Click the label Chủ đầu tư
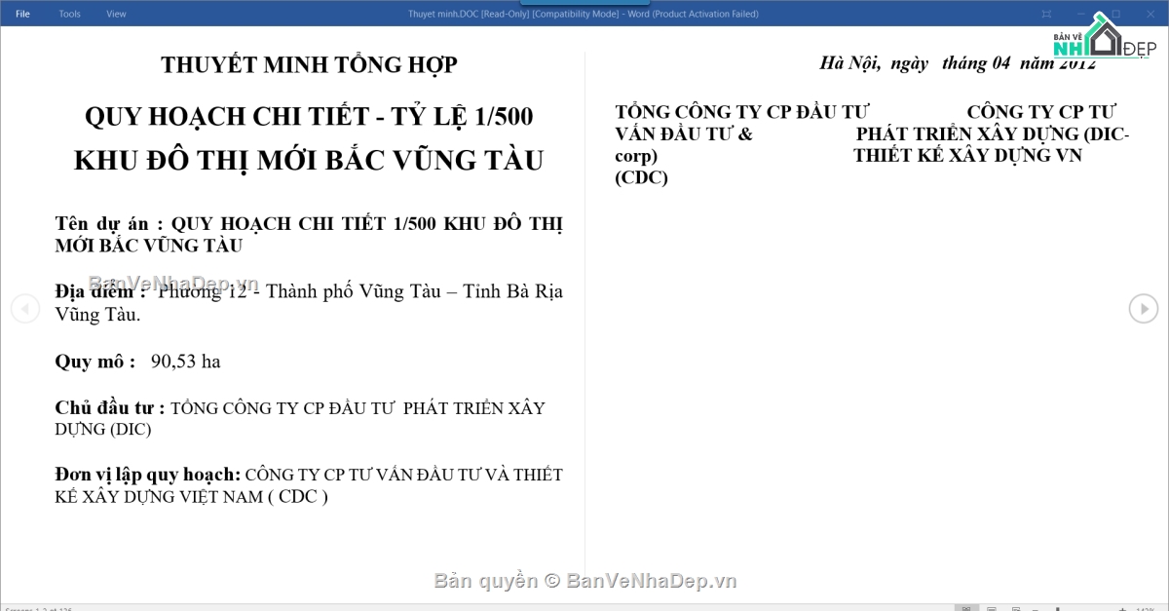Viewport: 1169px width, 611px height. pyautogui.click(x=110, y=408)
